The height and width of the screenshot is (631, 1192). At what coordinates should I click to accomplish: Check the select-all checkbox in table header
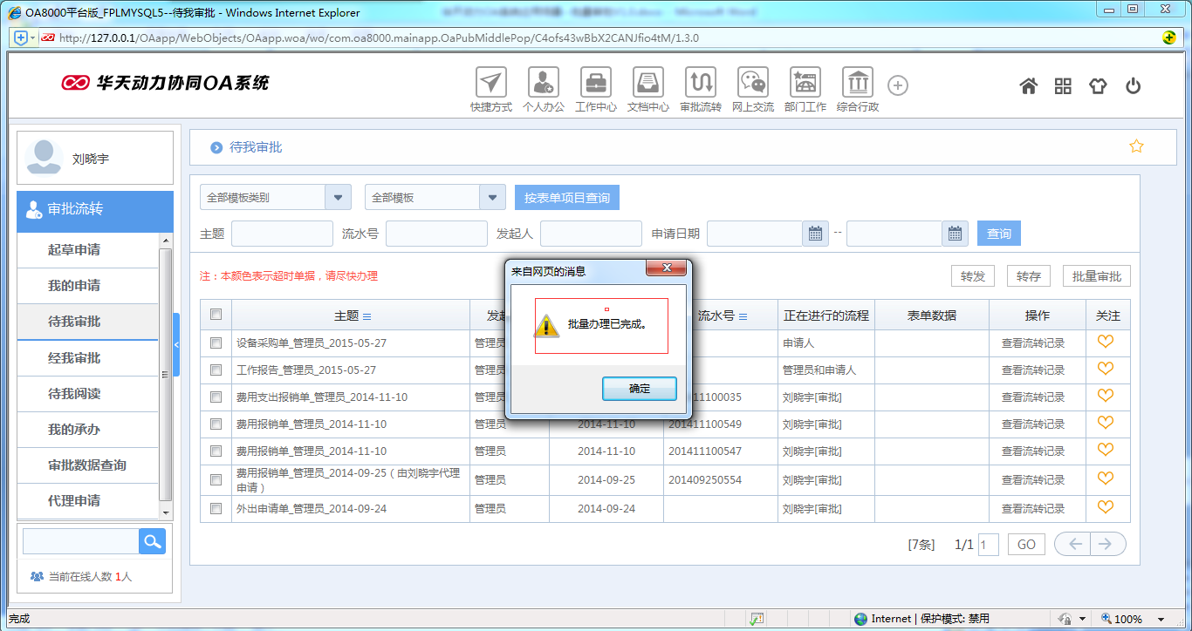point(216,315)
